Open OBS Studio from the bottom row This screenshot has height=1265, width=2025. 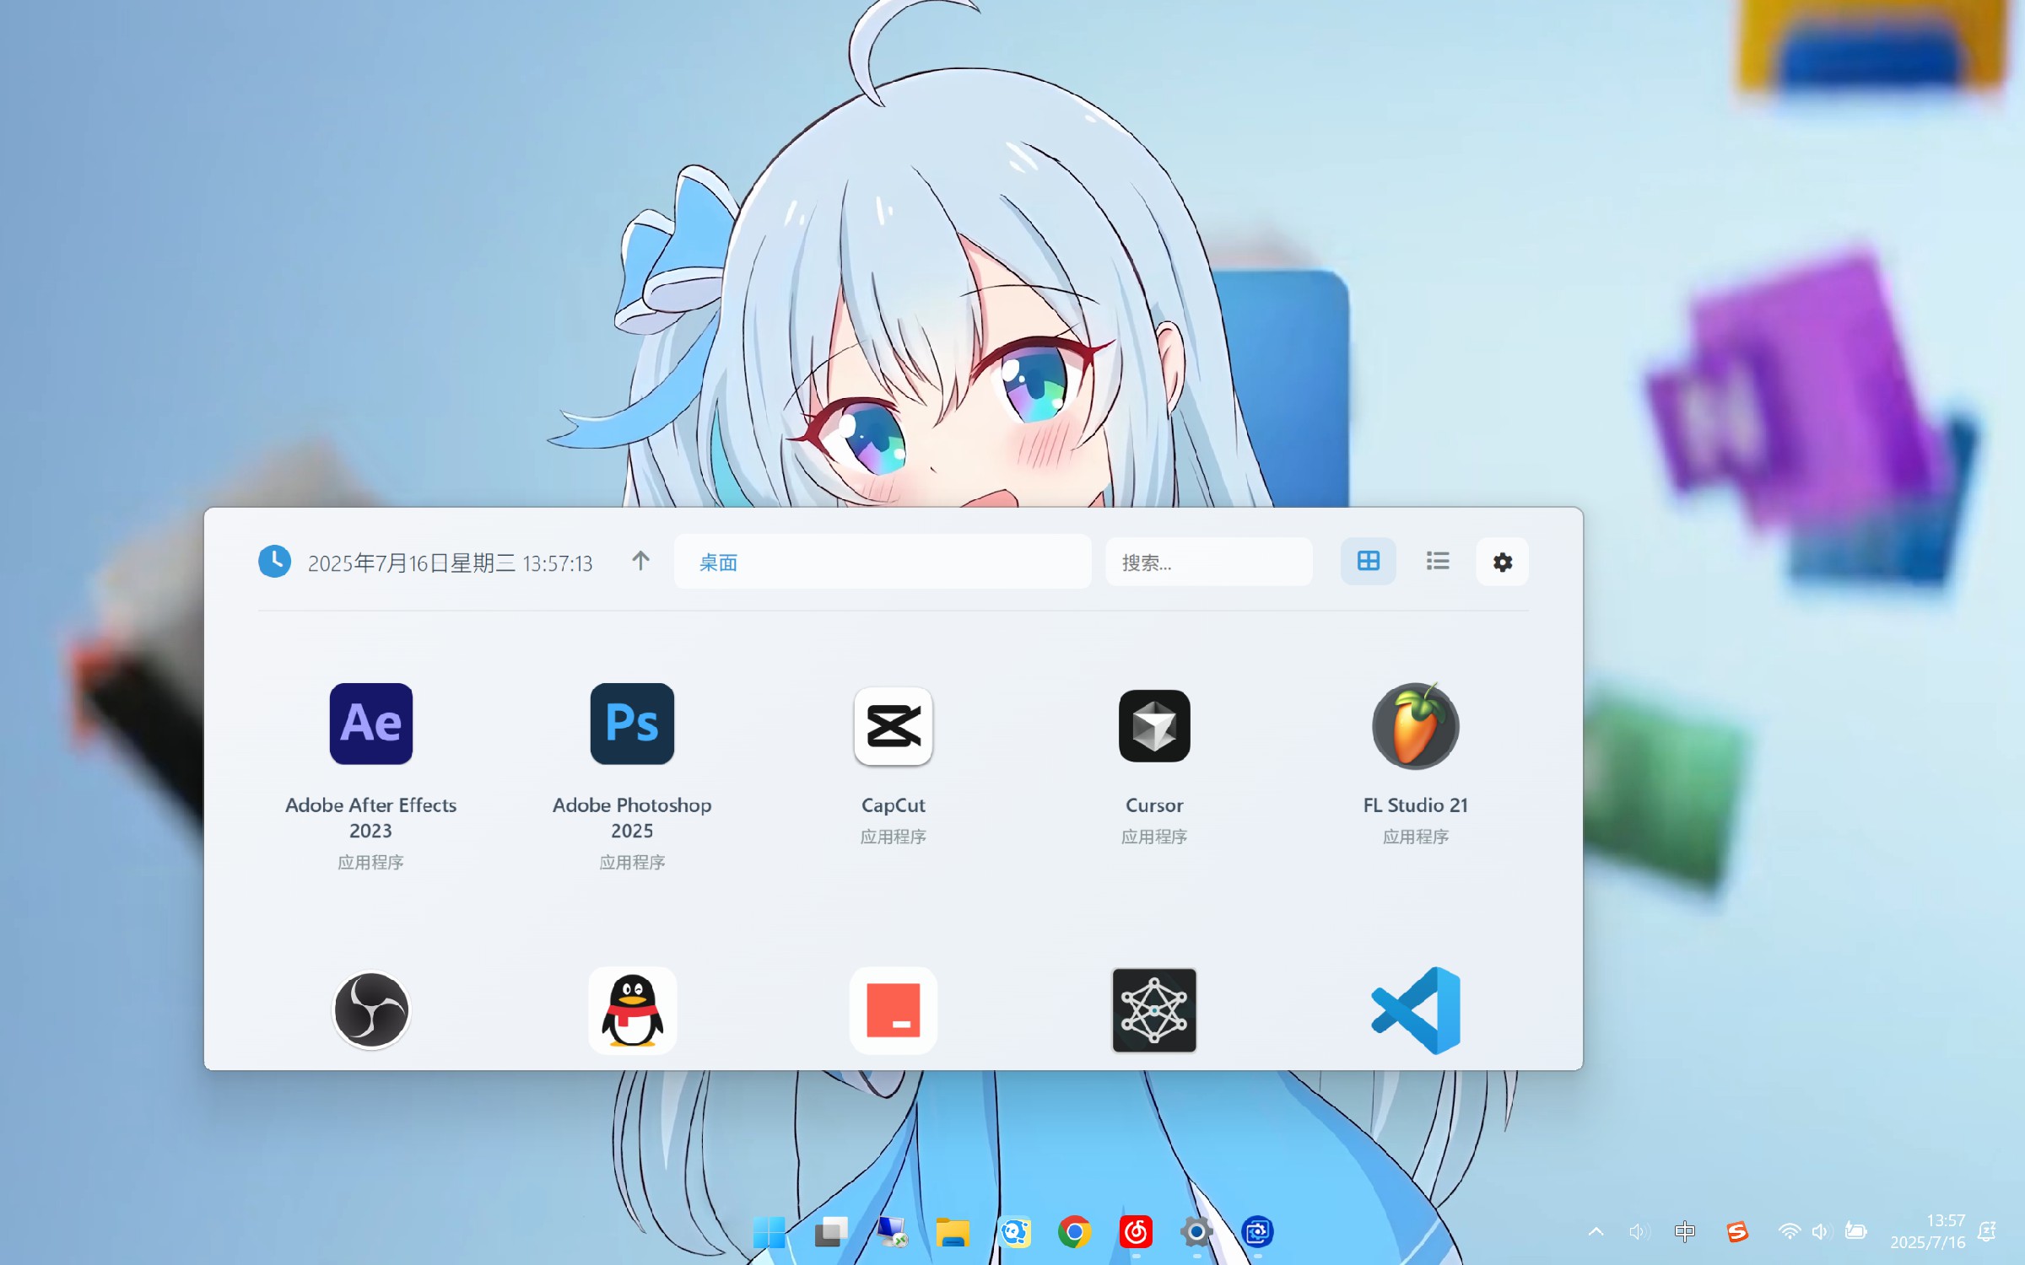tap(371, 1010)
